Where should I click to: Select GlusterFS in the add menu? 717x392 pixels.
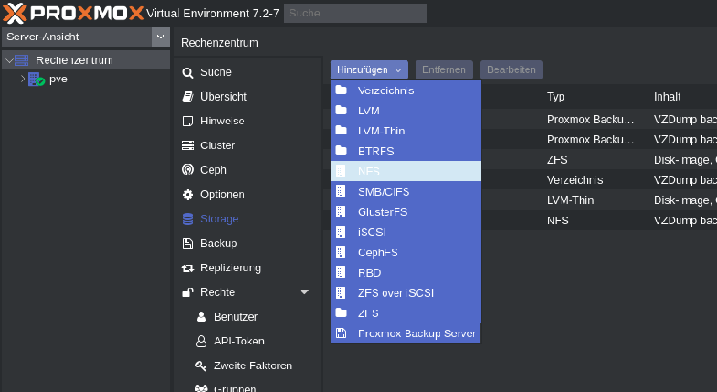click(406, 212)
